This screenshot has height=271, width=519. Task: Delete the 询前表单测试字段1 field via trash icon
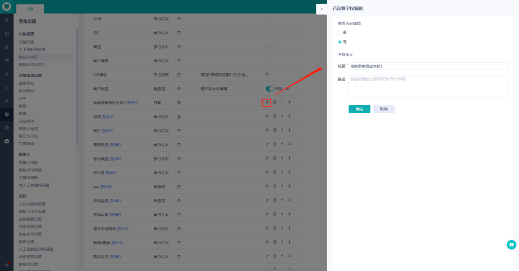(x=275, y=102)
